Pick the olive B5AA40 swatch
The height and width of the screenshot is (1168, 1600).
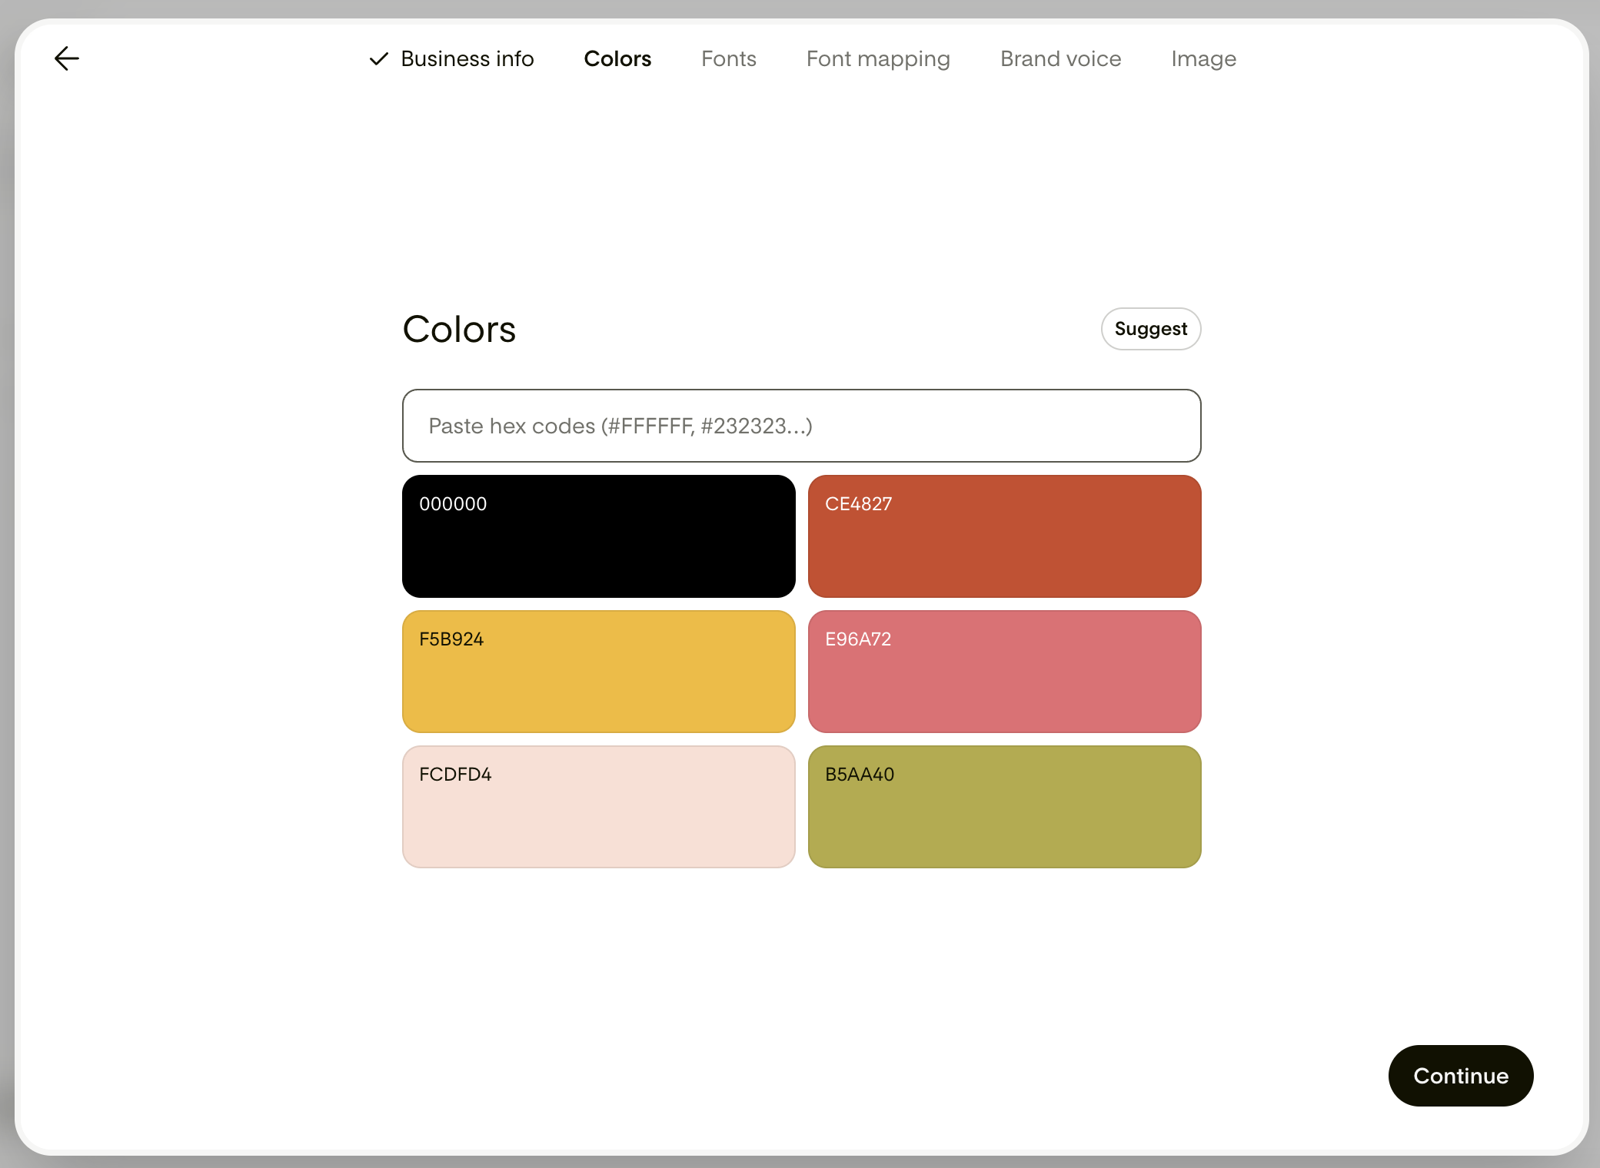tap(1005, 807)
